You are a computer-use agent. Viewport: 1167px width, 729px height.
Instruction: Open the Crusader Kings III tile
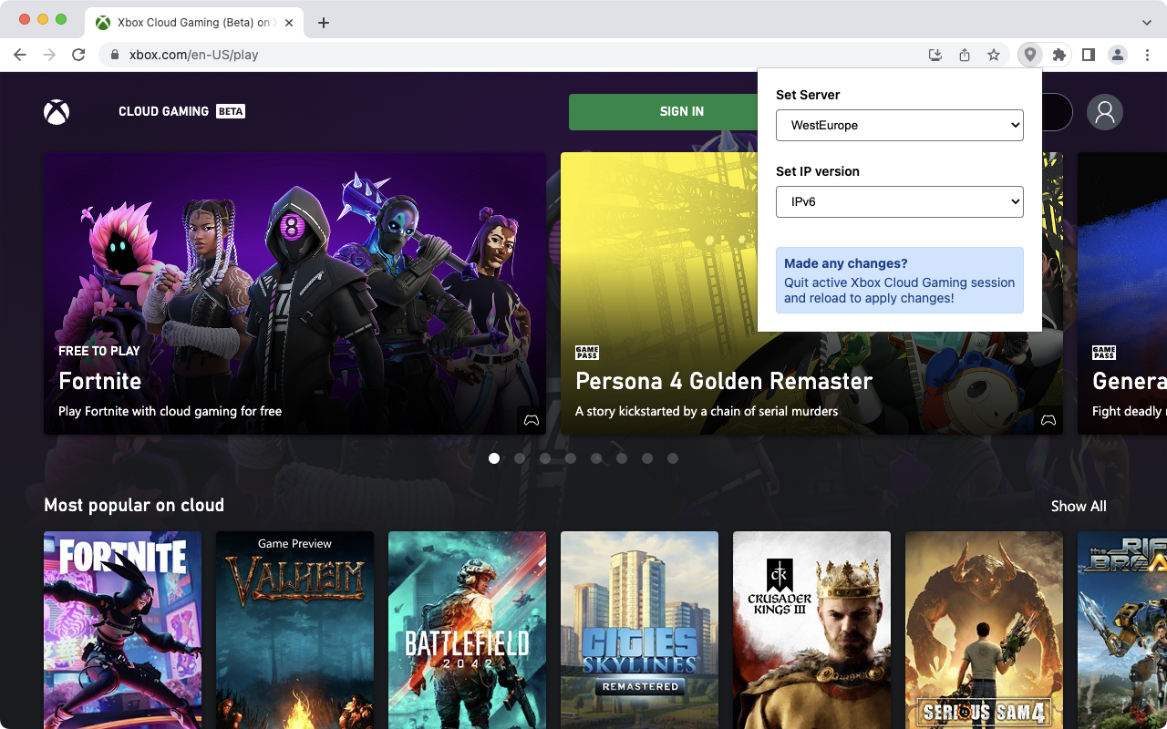pos(811,630)
